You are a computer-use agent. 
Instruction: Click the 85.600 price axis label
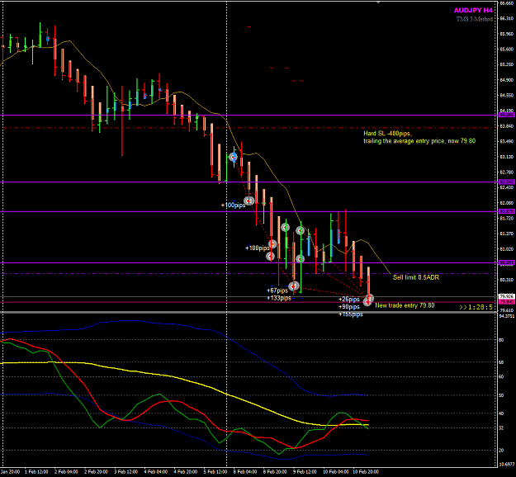(x=506, y=50)
